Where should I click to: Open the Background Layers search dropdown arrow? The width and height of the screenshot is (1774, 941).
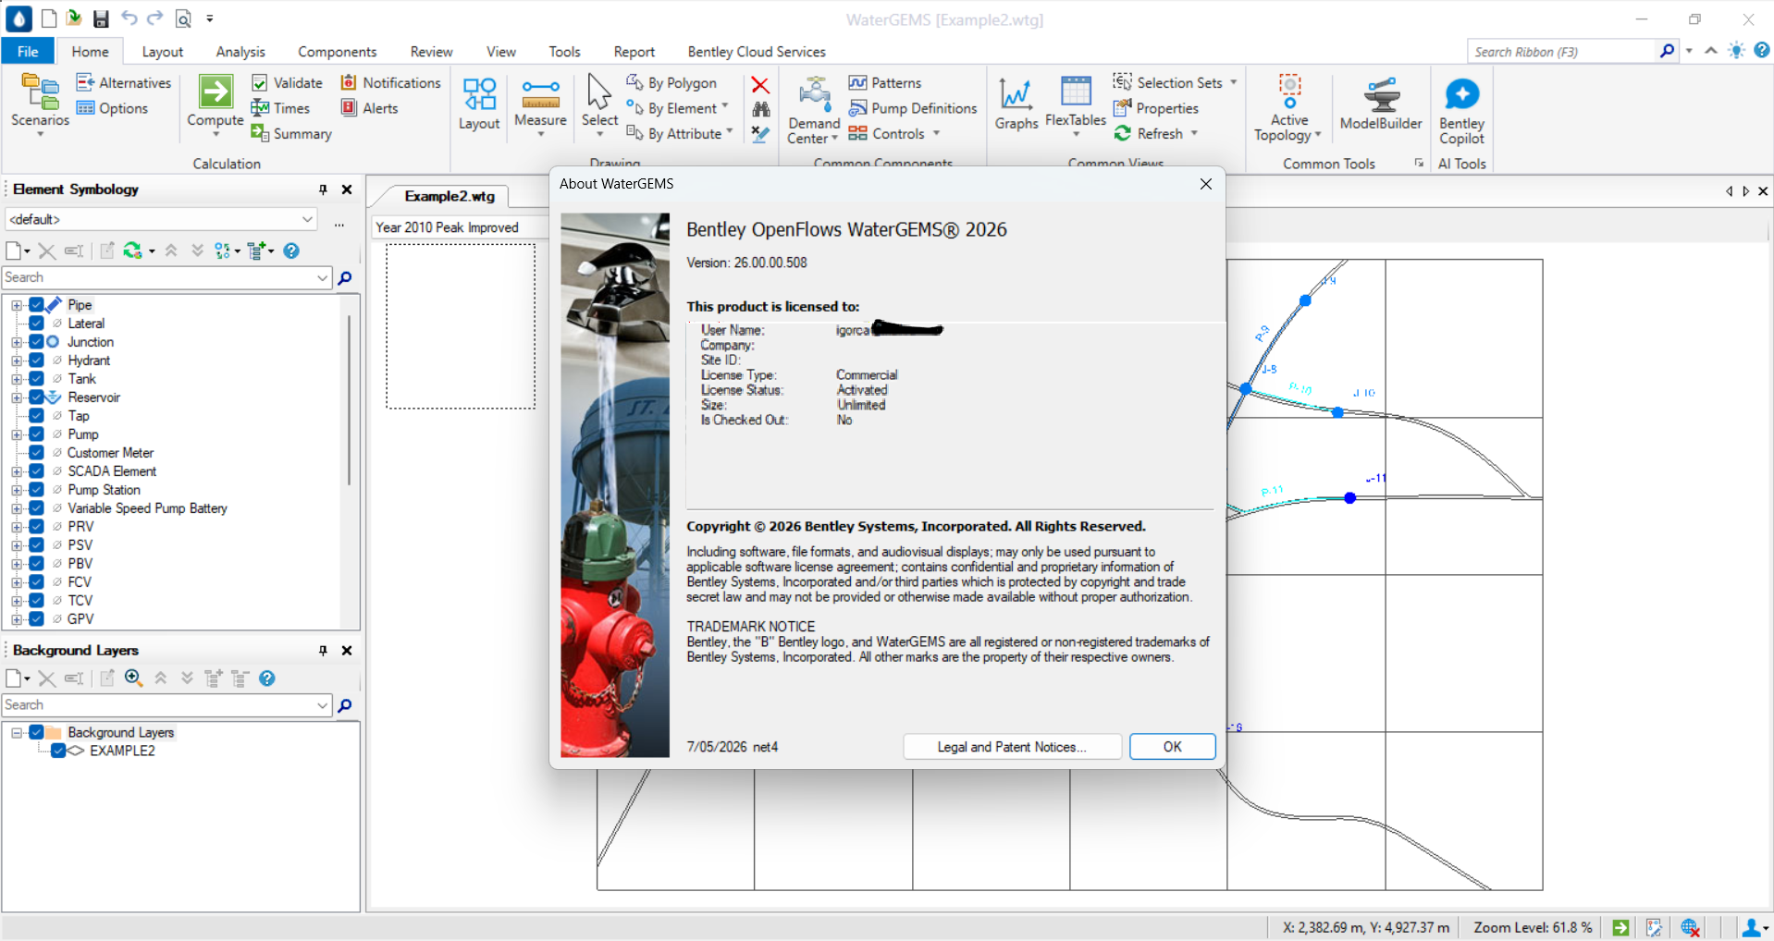(x=322, y=705)
